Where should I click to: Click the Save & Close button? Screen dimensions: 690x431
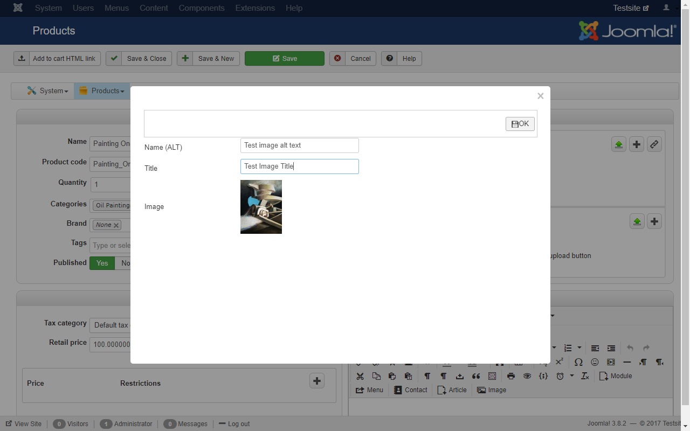click(x=139, y=59)
